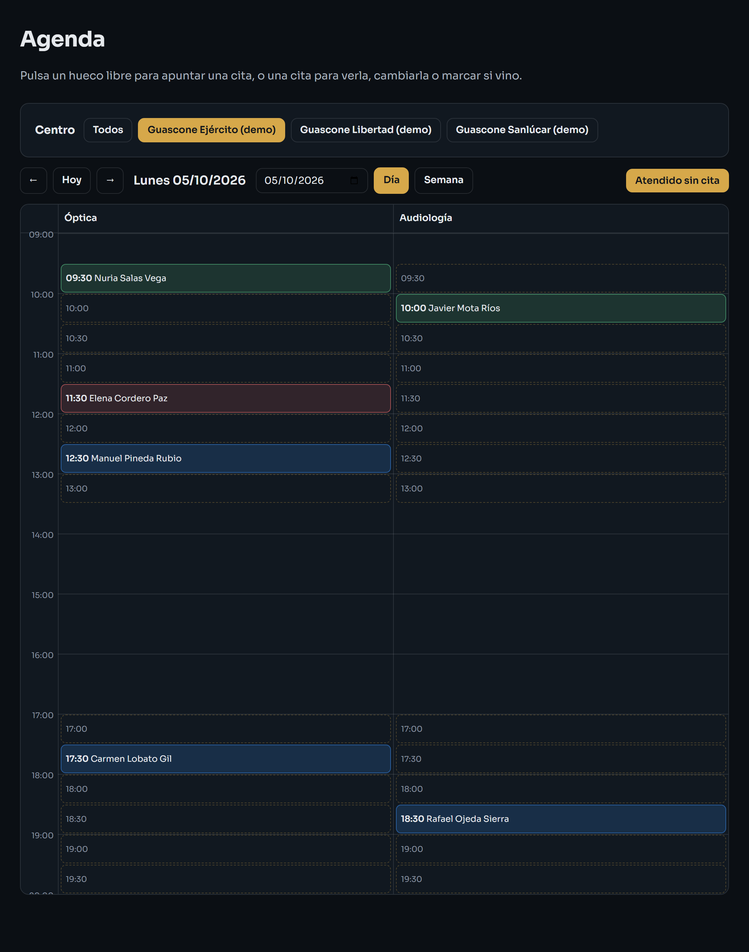Select Guascone Sanlúcar (demo) centro

[522, 130]
